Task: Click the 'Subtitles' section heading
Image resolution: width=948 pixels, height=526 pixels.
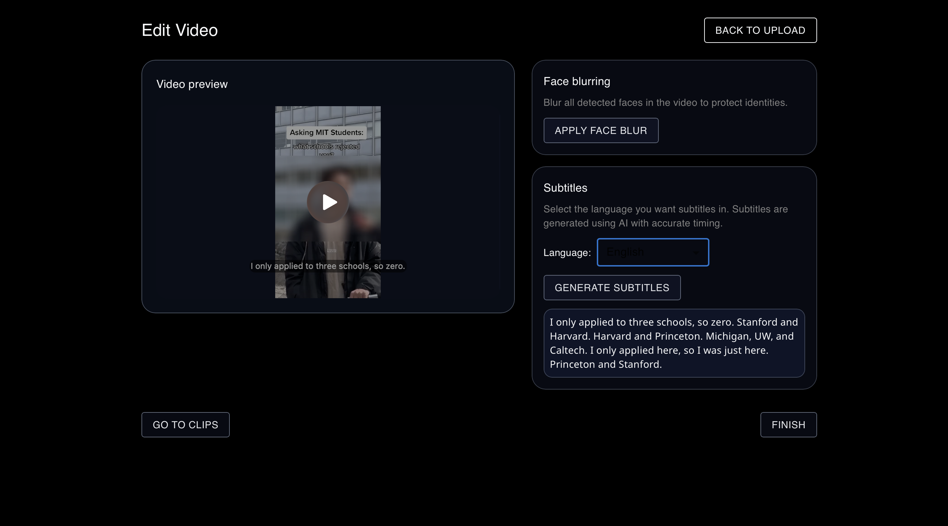Action: (565, 188)
